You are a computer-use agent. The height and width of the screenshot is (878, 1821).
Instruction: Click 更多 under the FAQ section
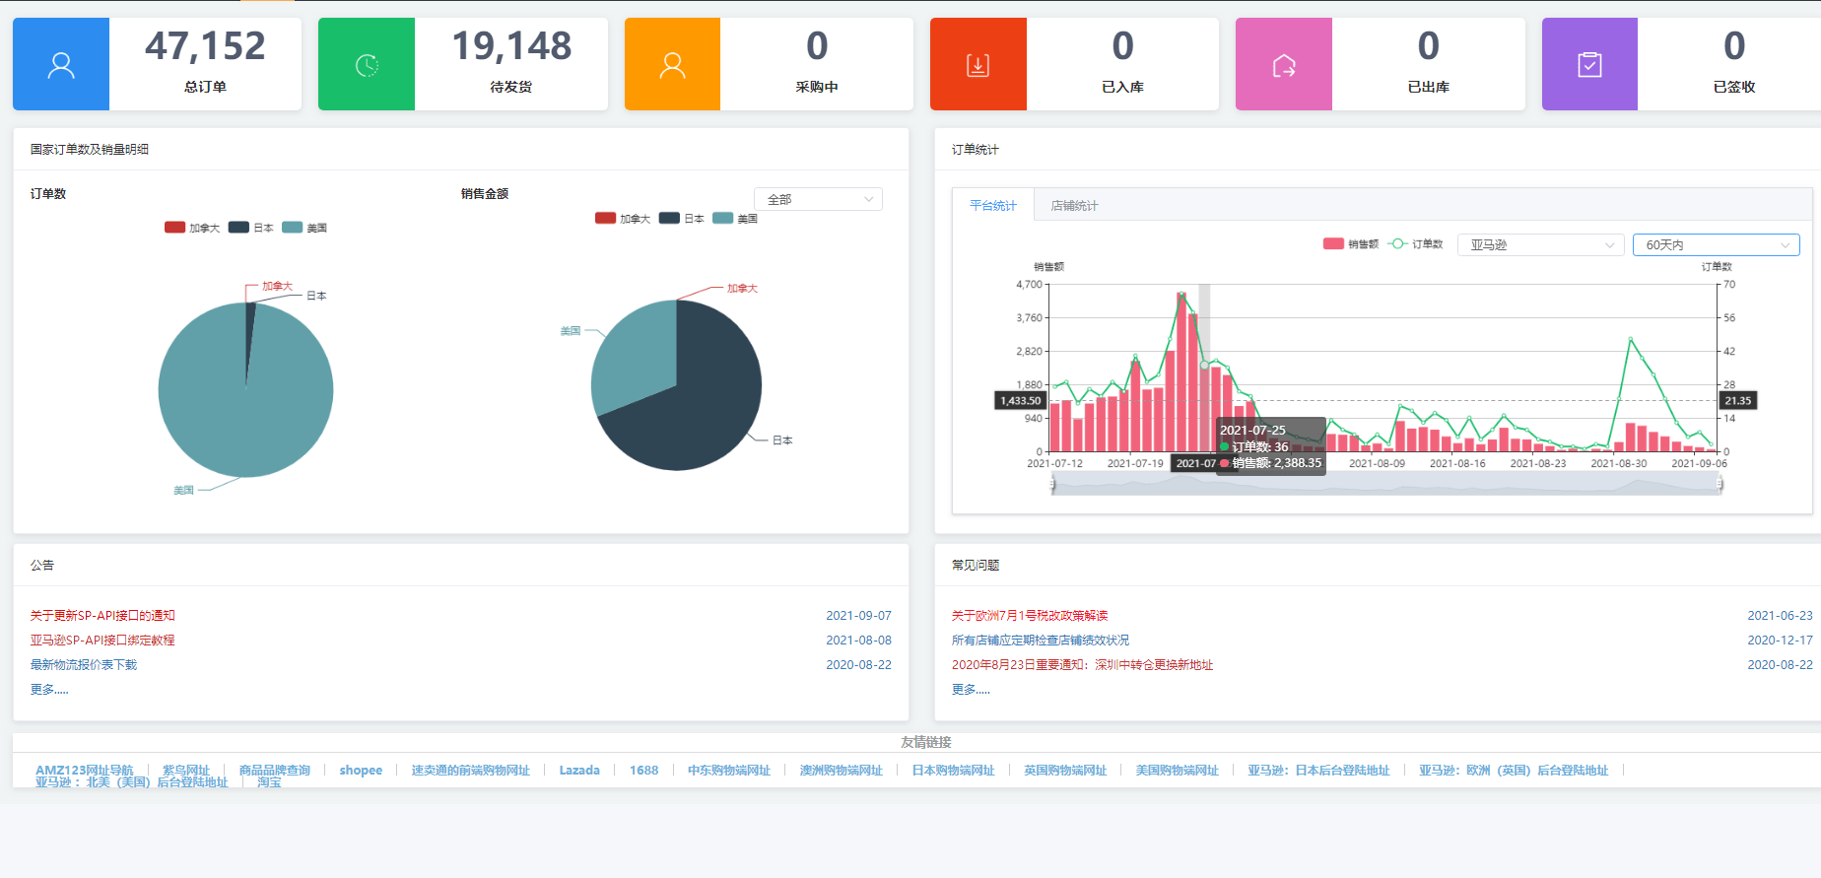pyautogui.click(x=971, y=690)
